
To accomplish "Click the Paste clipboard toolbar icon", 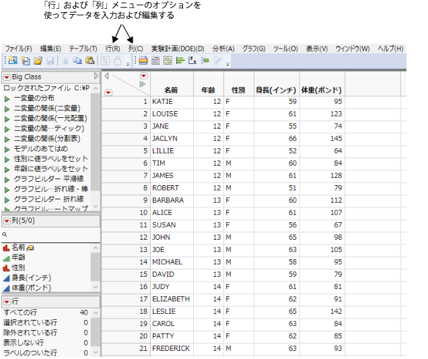I will click(88, 61).
